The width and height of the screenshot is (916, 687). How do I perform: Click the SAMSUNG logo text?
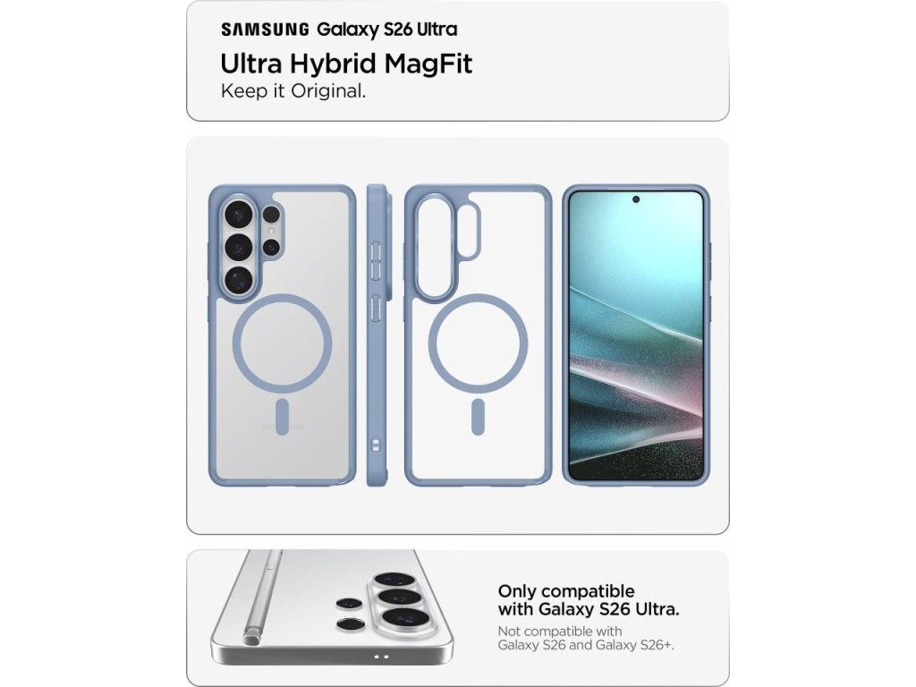click(265, 30)
